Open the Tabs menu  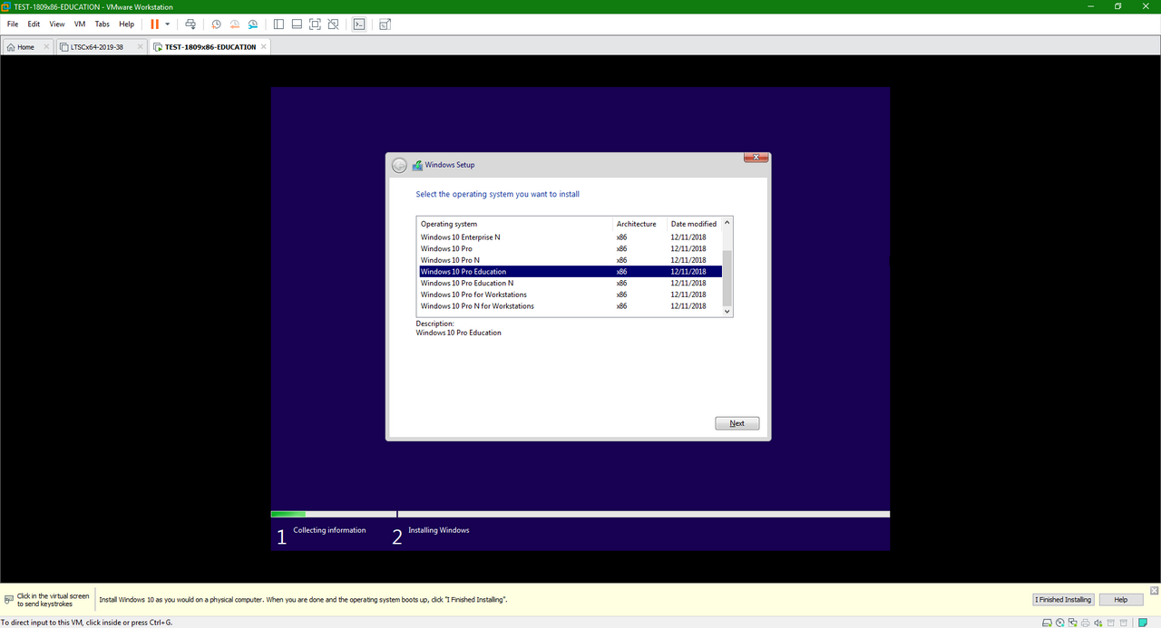[102, 24]
